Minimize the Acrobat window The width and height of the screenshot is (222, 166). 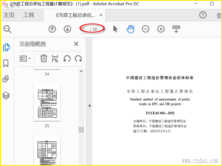[196, 4]
